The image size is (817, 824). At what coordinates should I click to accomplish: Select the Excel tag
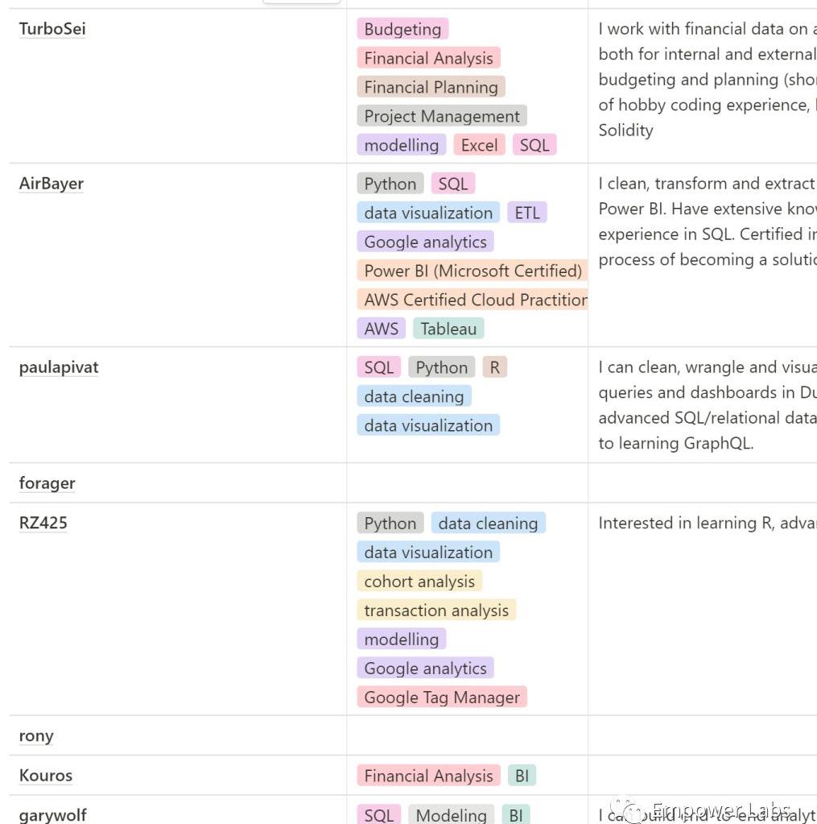click(480, 144)
